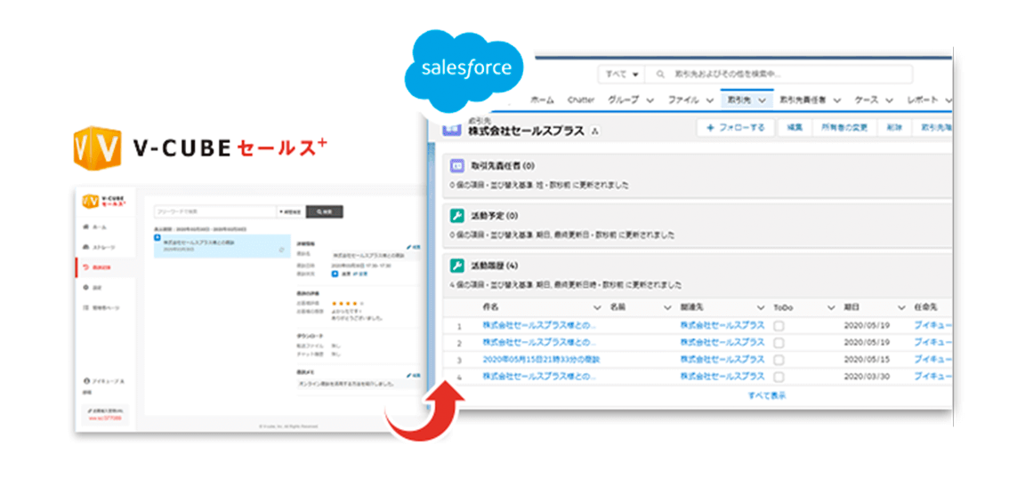Open the filter dropdown beside V-CUBE search box
The image size is (1025, 485).
tap(289, 212)
